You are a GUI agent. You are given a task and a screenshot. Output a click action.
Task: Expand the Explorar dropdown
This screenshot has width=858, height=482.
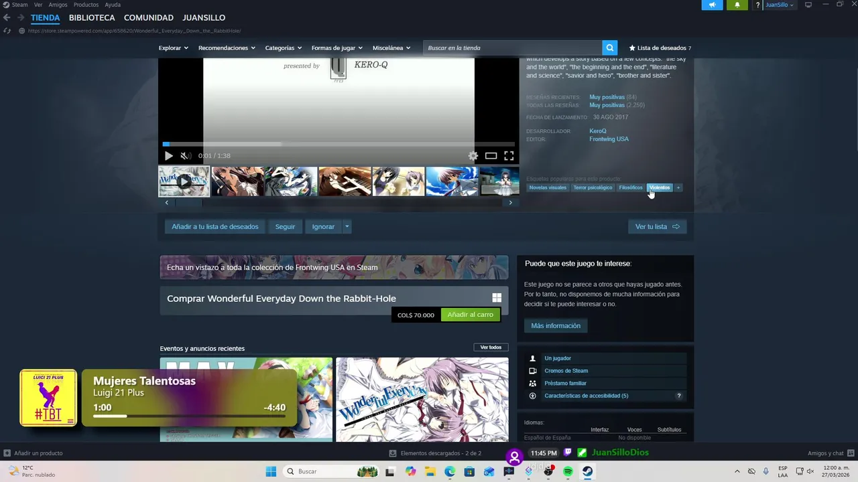point(174,48)
